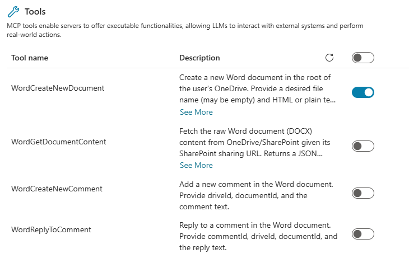Select the WordReplyToComment tool name
Image resolution: width=409 pixels, height=258 pixels.
(51, 229)
